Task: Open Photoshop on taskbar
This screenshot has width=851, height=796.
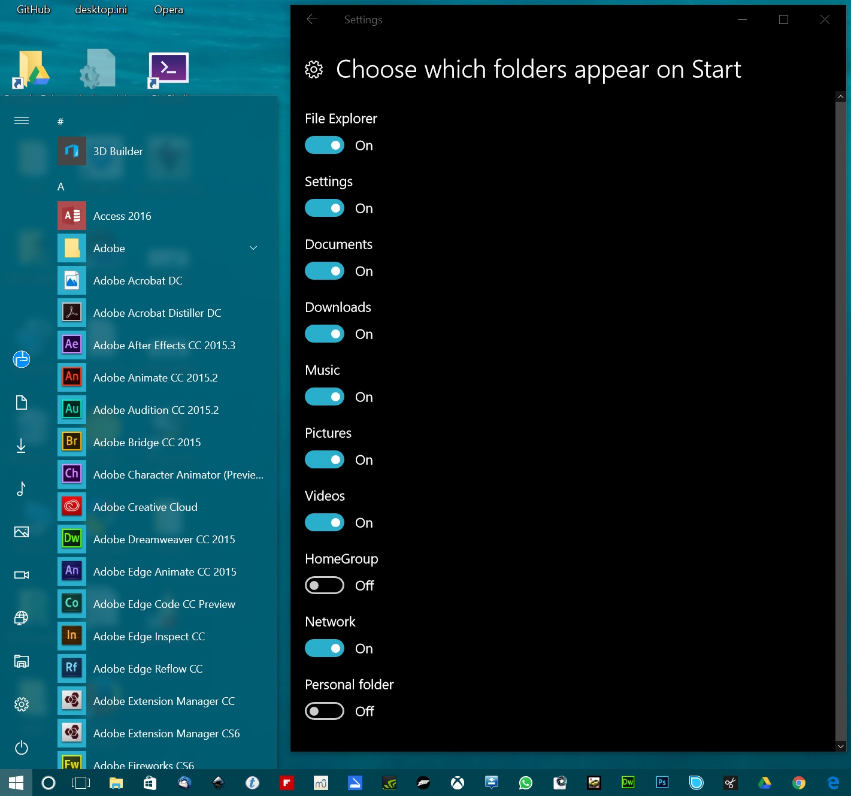Action: (x=662, y=783)
